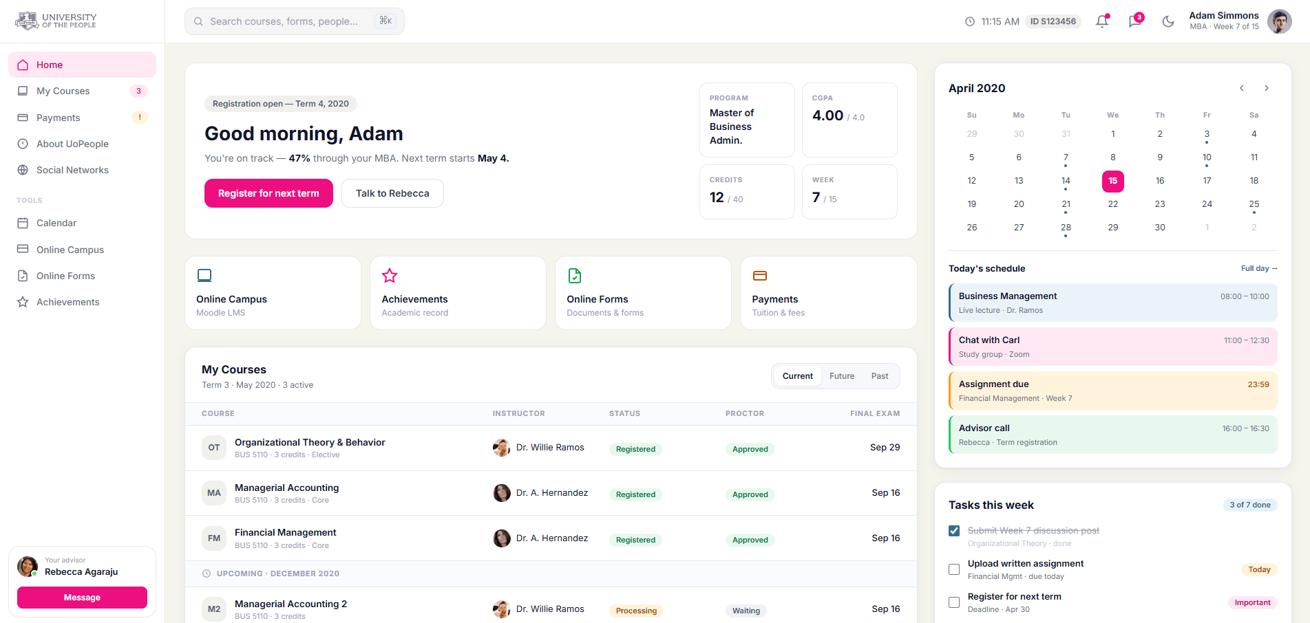Switch to the Future courses tab
Image resolution: width=1310 pixels, height=623 pixels.
(x=841, y=376)
